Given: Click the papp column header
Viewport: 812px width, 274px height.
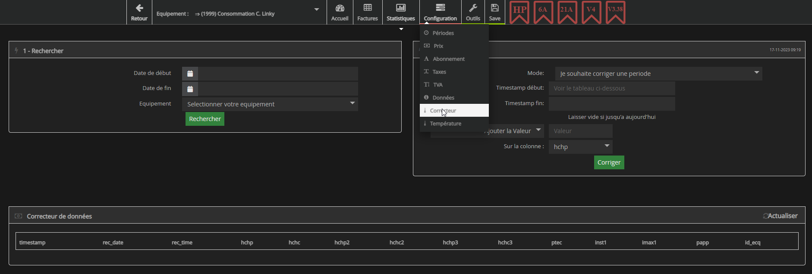Looking at the screenshot, I should [702, 243].
